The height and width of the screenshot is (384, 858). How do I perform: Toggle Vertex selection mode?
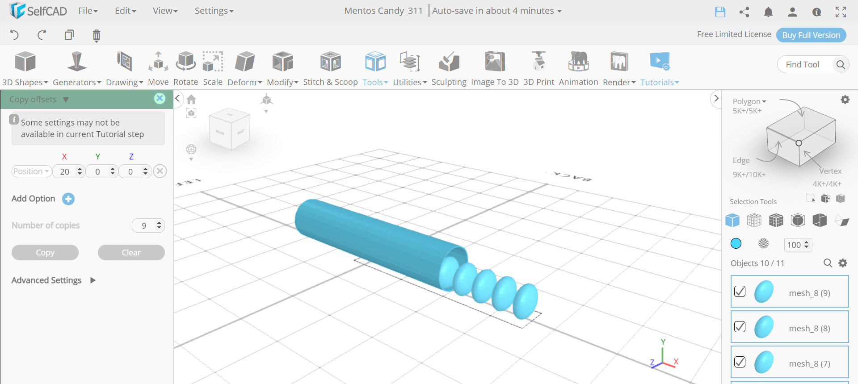click(x=830, y=171)
